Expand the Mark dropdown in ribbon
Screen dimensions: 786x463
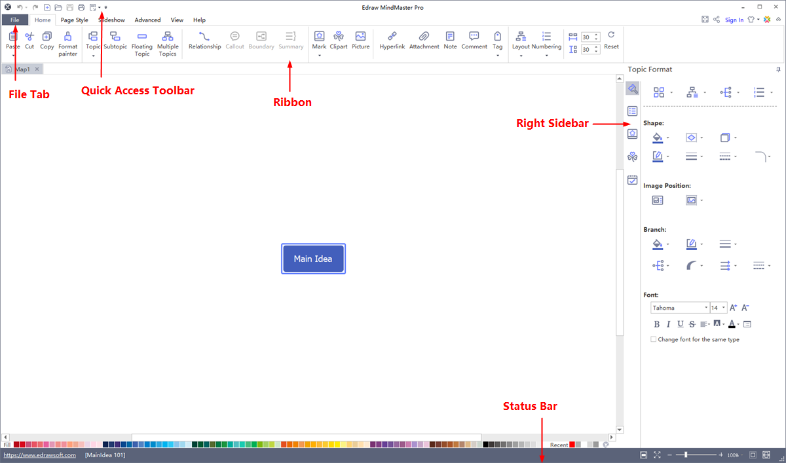pyautogui.click(x=319, y=56)
